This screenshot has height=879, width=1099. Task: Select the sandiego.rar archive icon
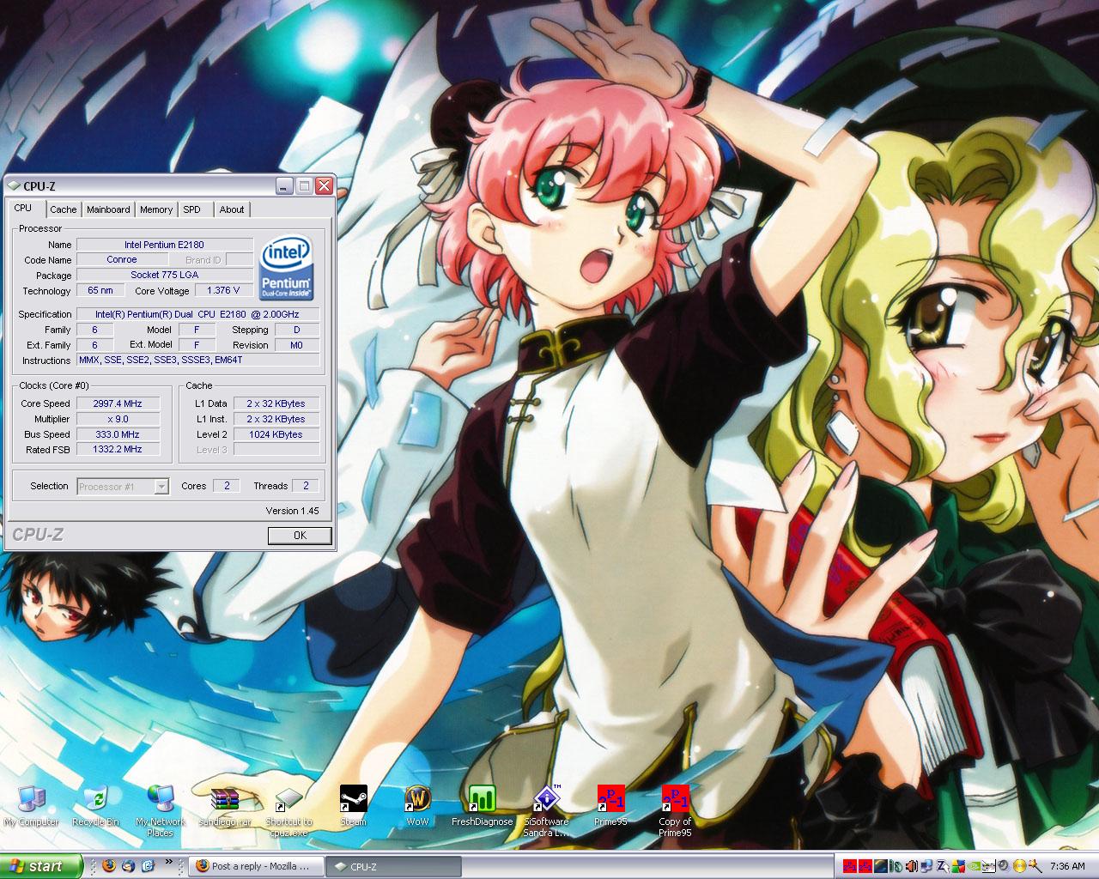click(225, 806)
